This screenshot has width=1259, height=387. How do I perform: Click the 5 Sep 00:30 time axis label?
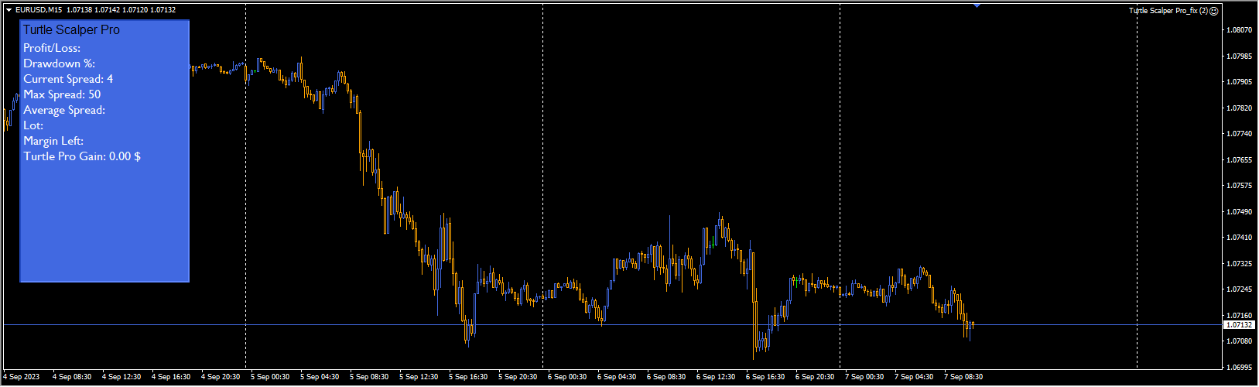(270, 377)
